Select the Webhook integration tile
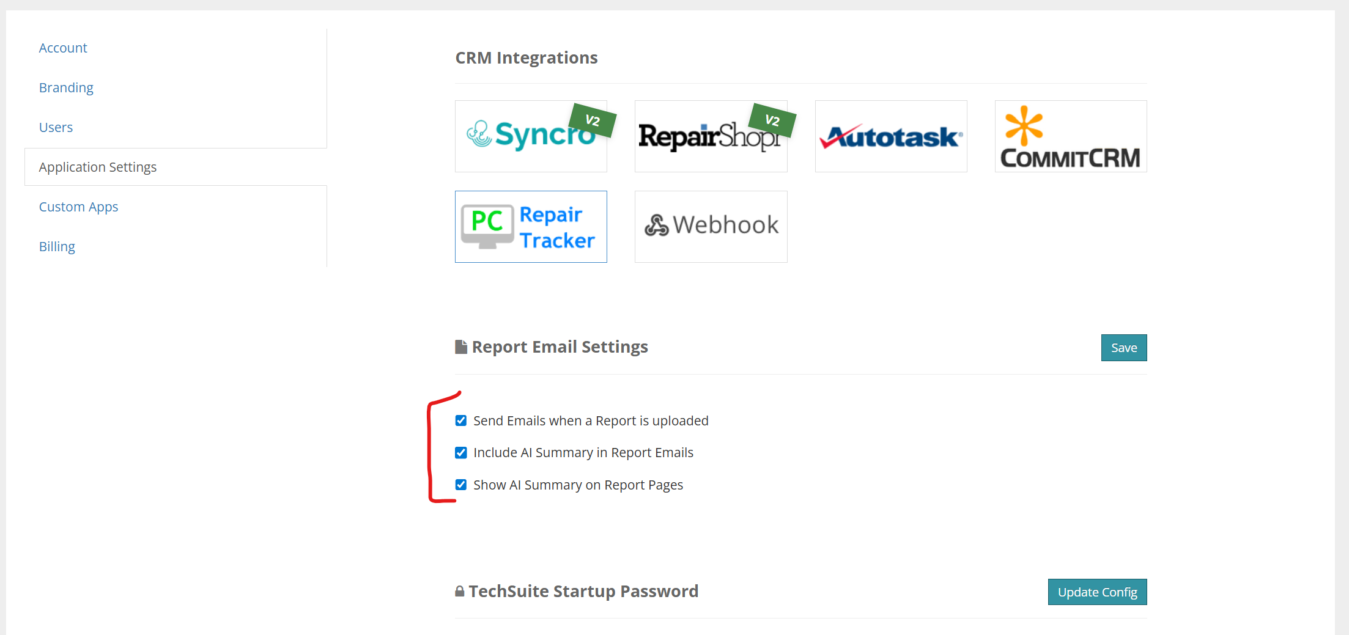This screenshot has width=1349, height=635. tap(711, 227)
